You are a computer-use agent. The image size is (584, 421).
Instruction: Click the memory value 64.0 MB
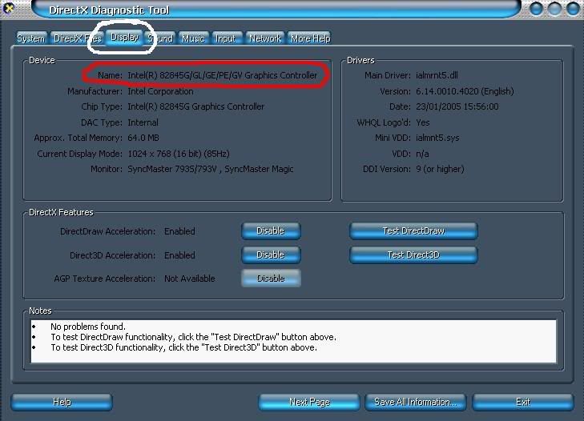coord(143,138)
